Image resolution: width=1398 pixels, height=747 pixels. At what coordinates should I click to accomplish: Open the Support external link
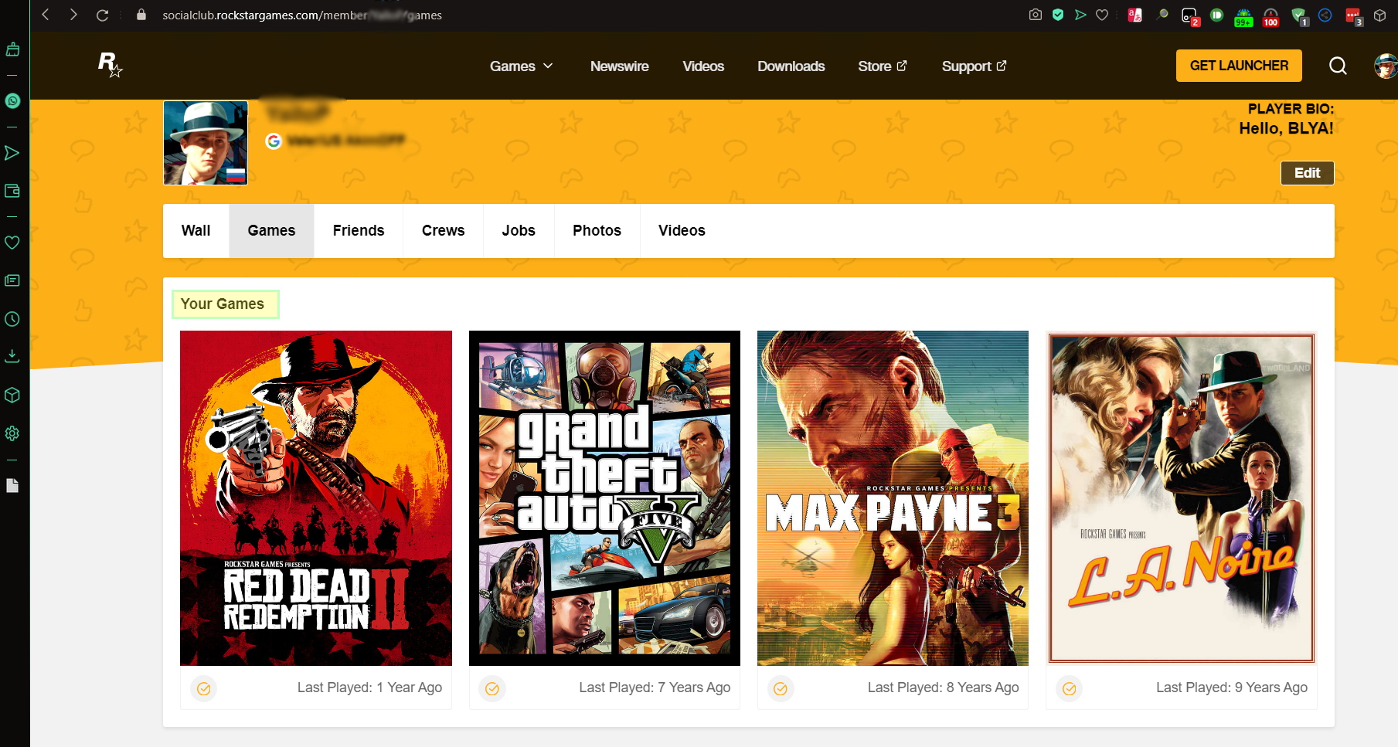point(974,66)
